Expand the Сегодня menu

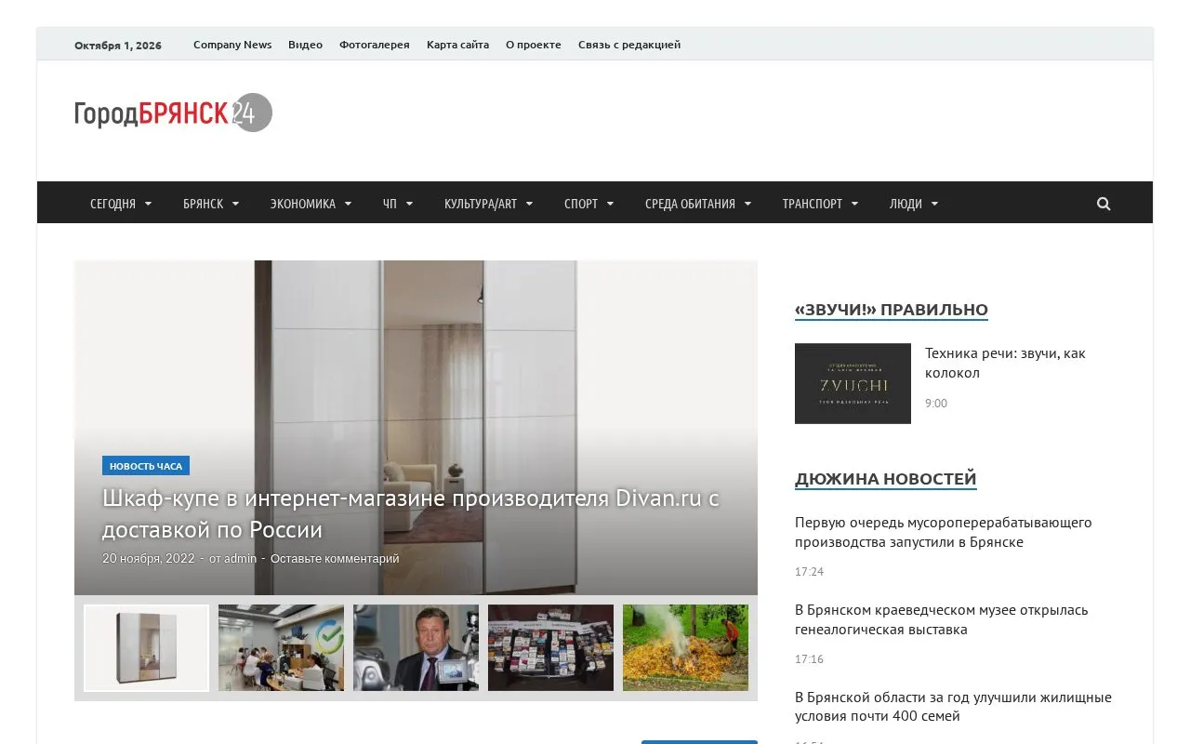point(121,204)
